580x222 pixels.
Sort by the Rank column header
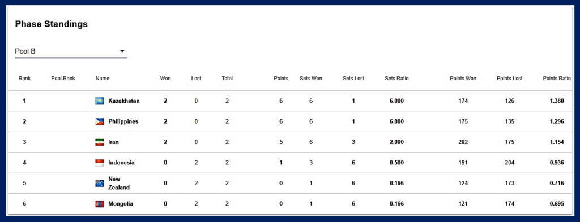[24, 79]
